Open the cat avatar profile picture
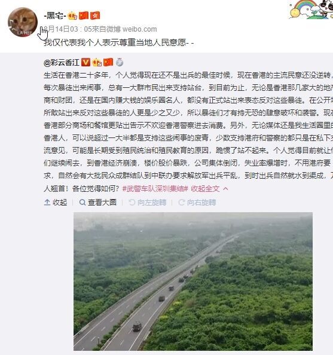The height and width of the screenshot is (355, 333). pyautogui.click(x=23, y=22)
